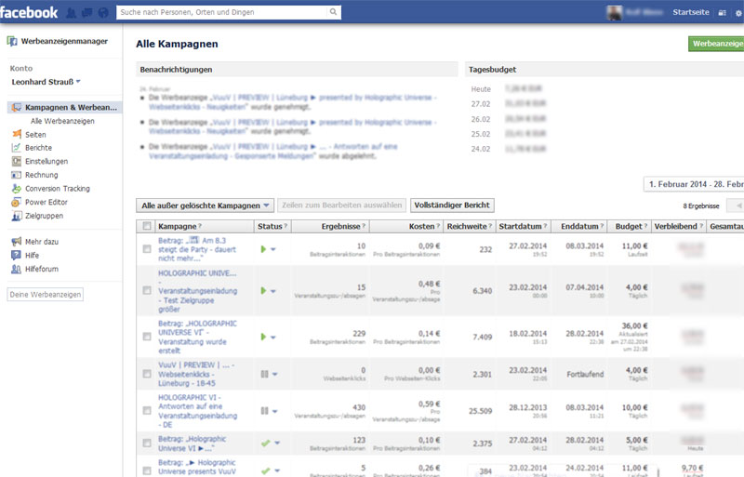The width and height of the screenshot is (744, 477).
Task: Check the 'Holographic Universe presents VuuV' row
Action: [147, 470]
